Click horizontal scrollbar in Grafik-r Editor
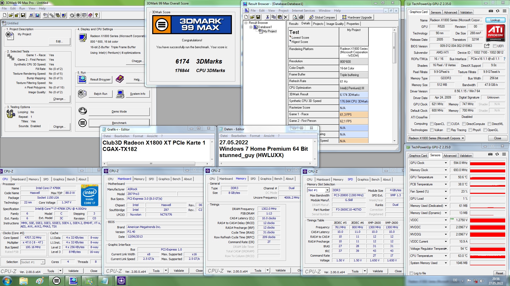This screenshot has width=510, height=286. [156, 164]
